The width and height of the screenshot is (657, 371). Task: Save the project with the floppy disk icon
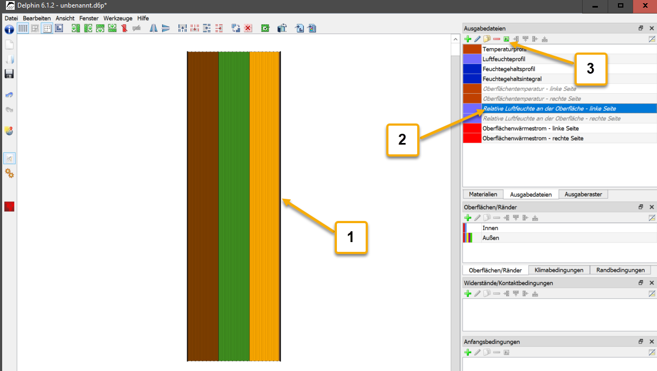click(x=9, y=74)
